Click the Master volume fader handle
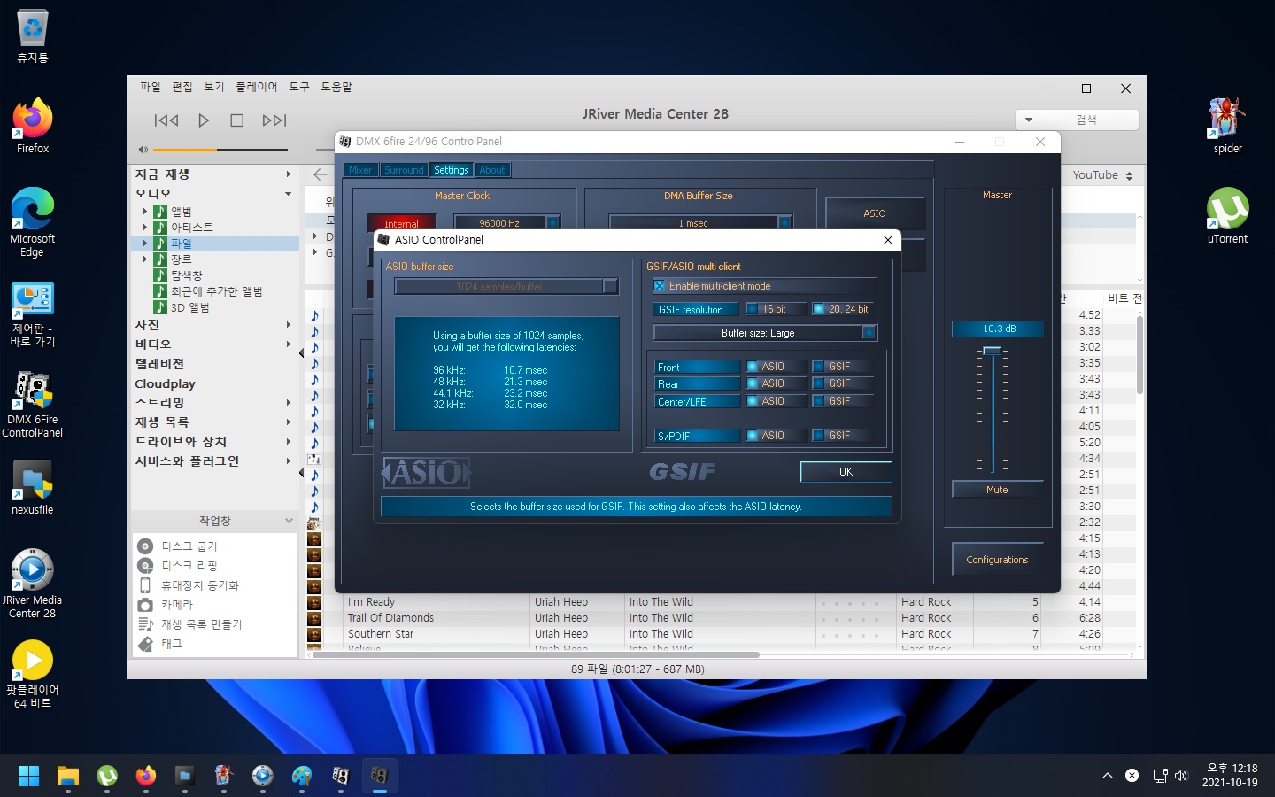 tap(993, 352)
